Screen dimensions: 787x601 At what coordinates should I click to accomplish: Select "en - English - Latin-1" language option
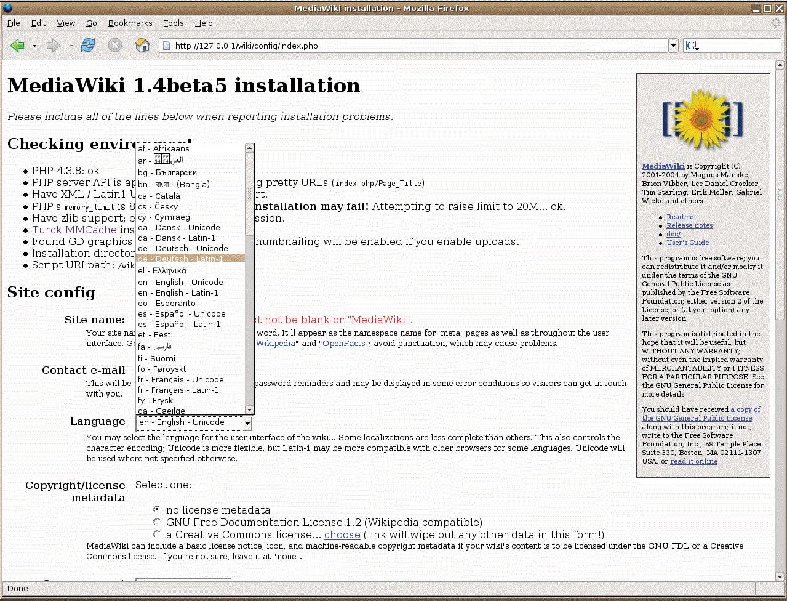click(190, 293)
